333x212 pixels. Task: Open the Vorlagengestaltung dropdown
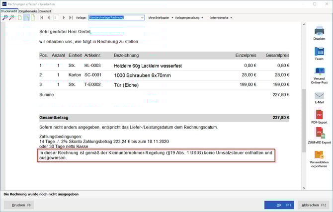pyautogui.click(x=189, y=18)
